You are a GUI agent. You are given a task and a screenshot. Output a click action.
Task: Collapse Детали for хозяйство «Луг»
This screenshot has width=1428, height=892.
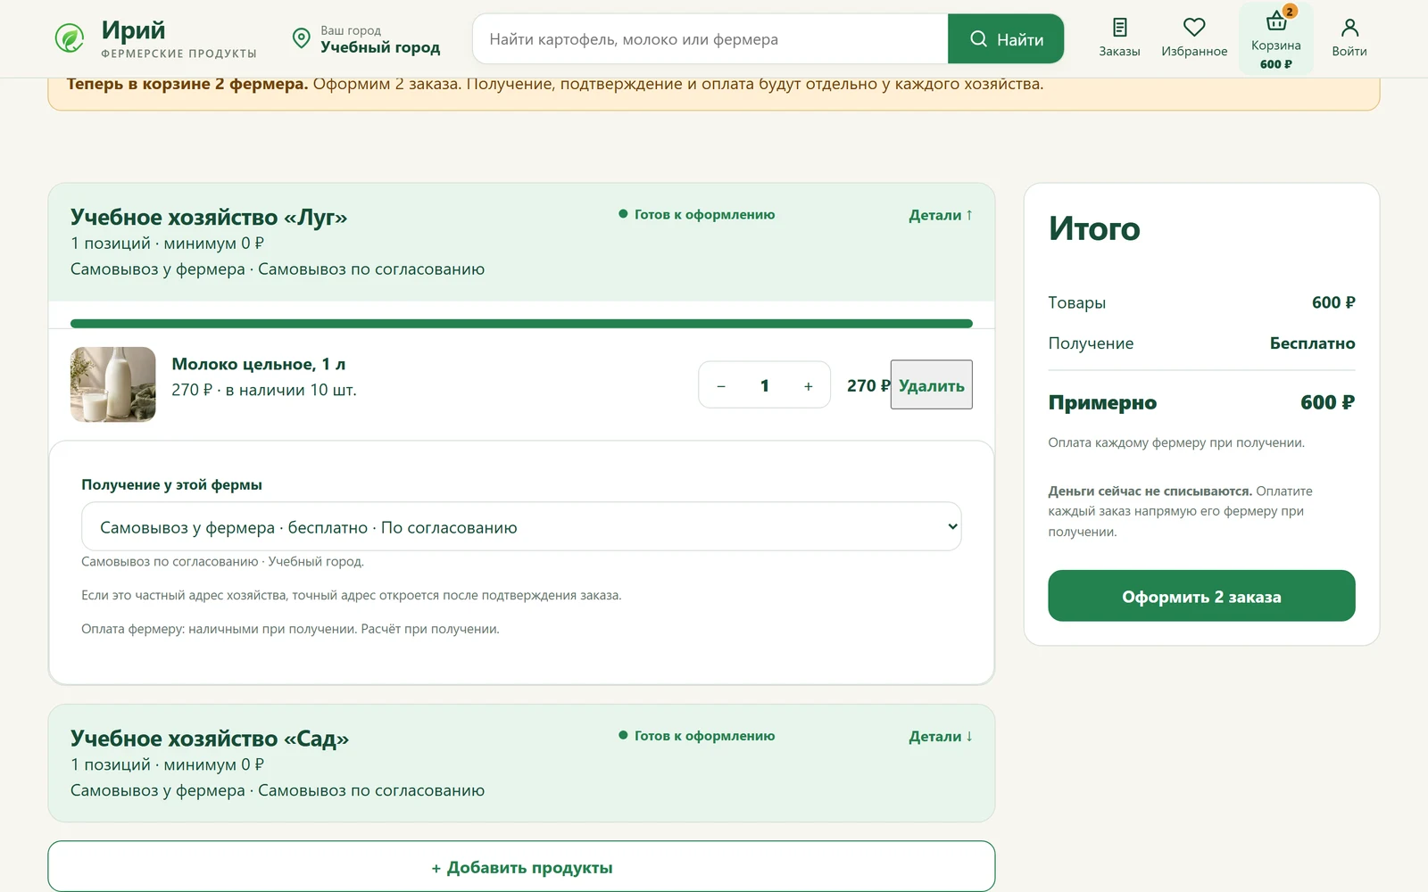[941, 215]
